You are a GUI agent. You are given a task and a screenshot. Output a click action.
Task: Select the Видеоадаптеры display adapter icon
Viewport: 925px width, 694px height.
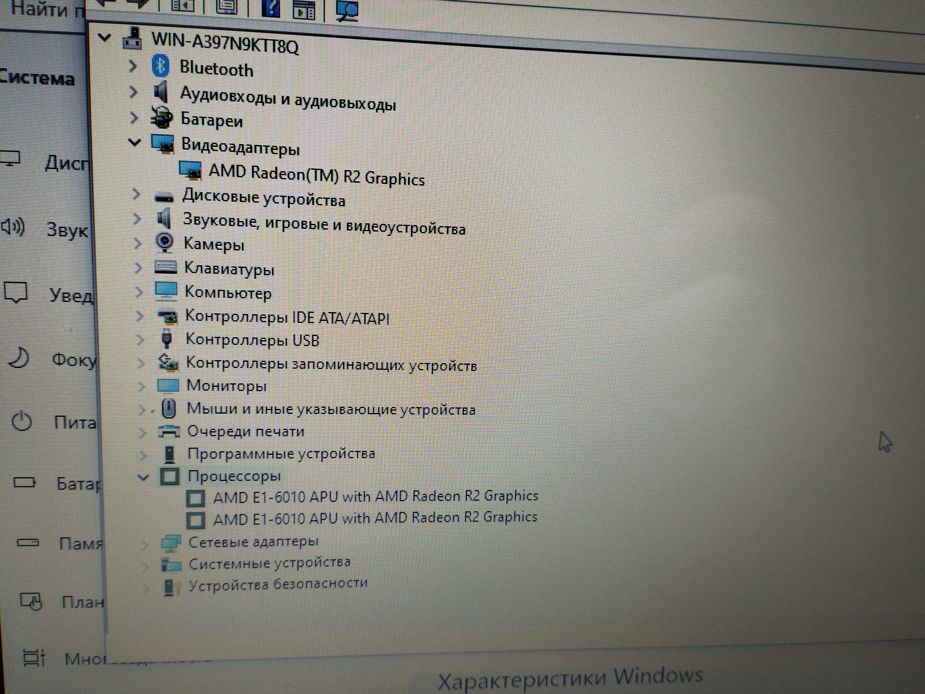pyautogui.click(x=163, y=144)
